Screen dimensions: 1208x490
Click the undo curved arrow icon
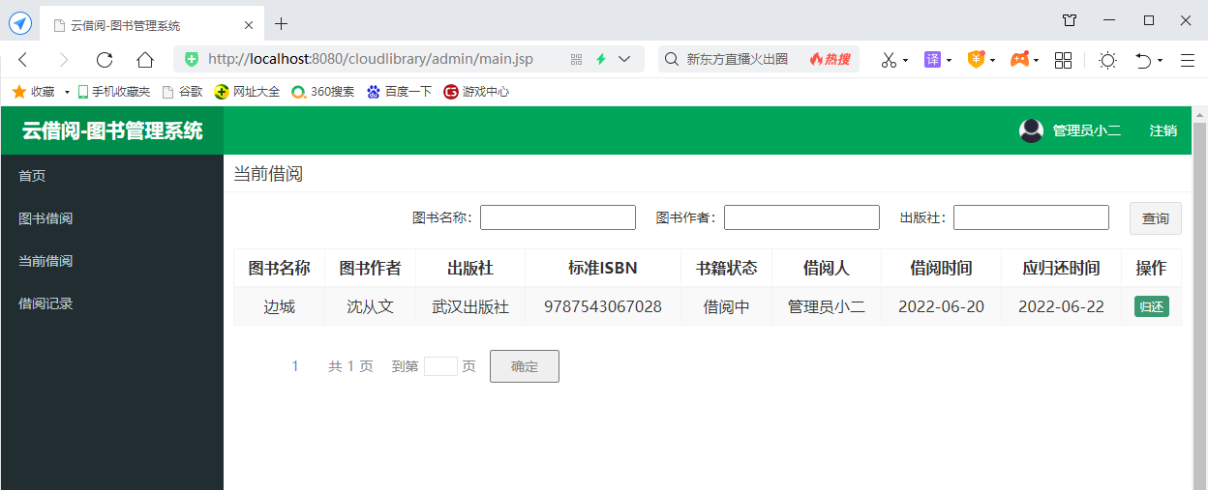pyautogui.click(x=1143, y=60)
